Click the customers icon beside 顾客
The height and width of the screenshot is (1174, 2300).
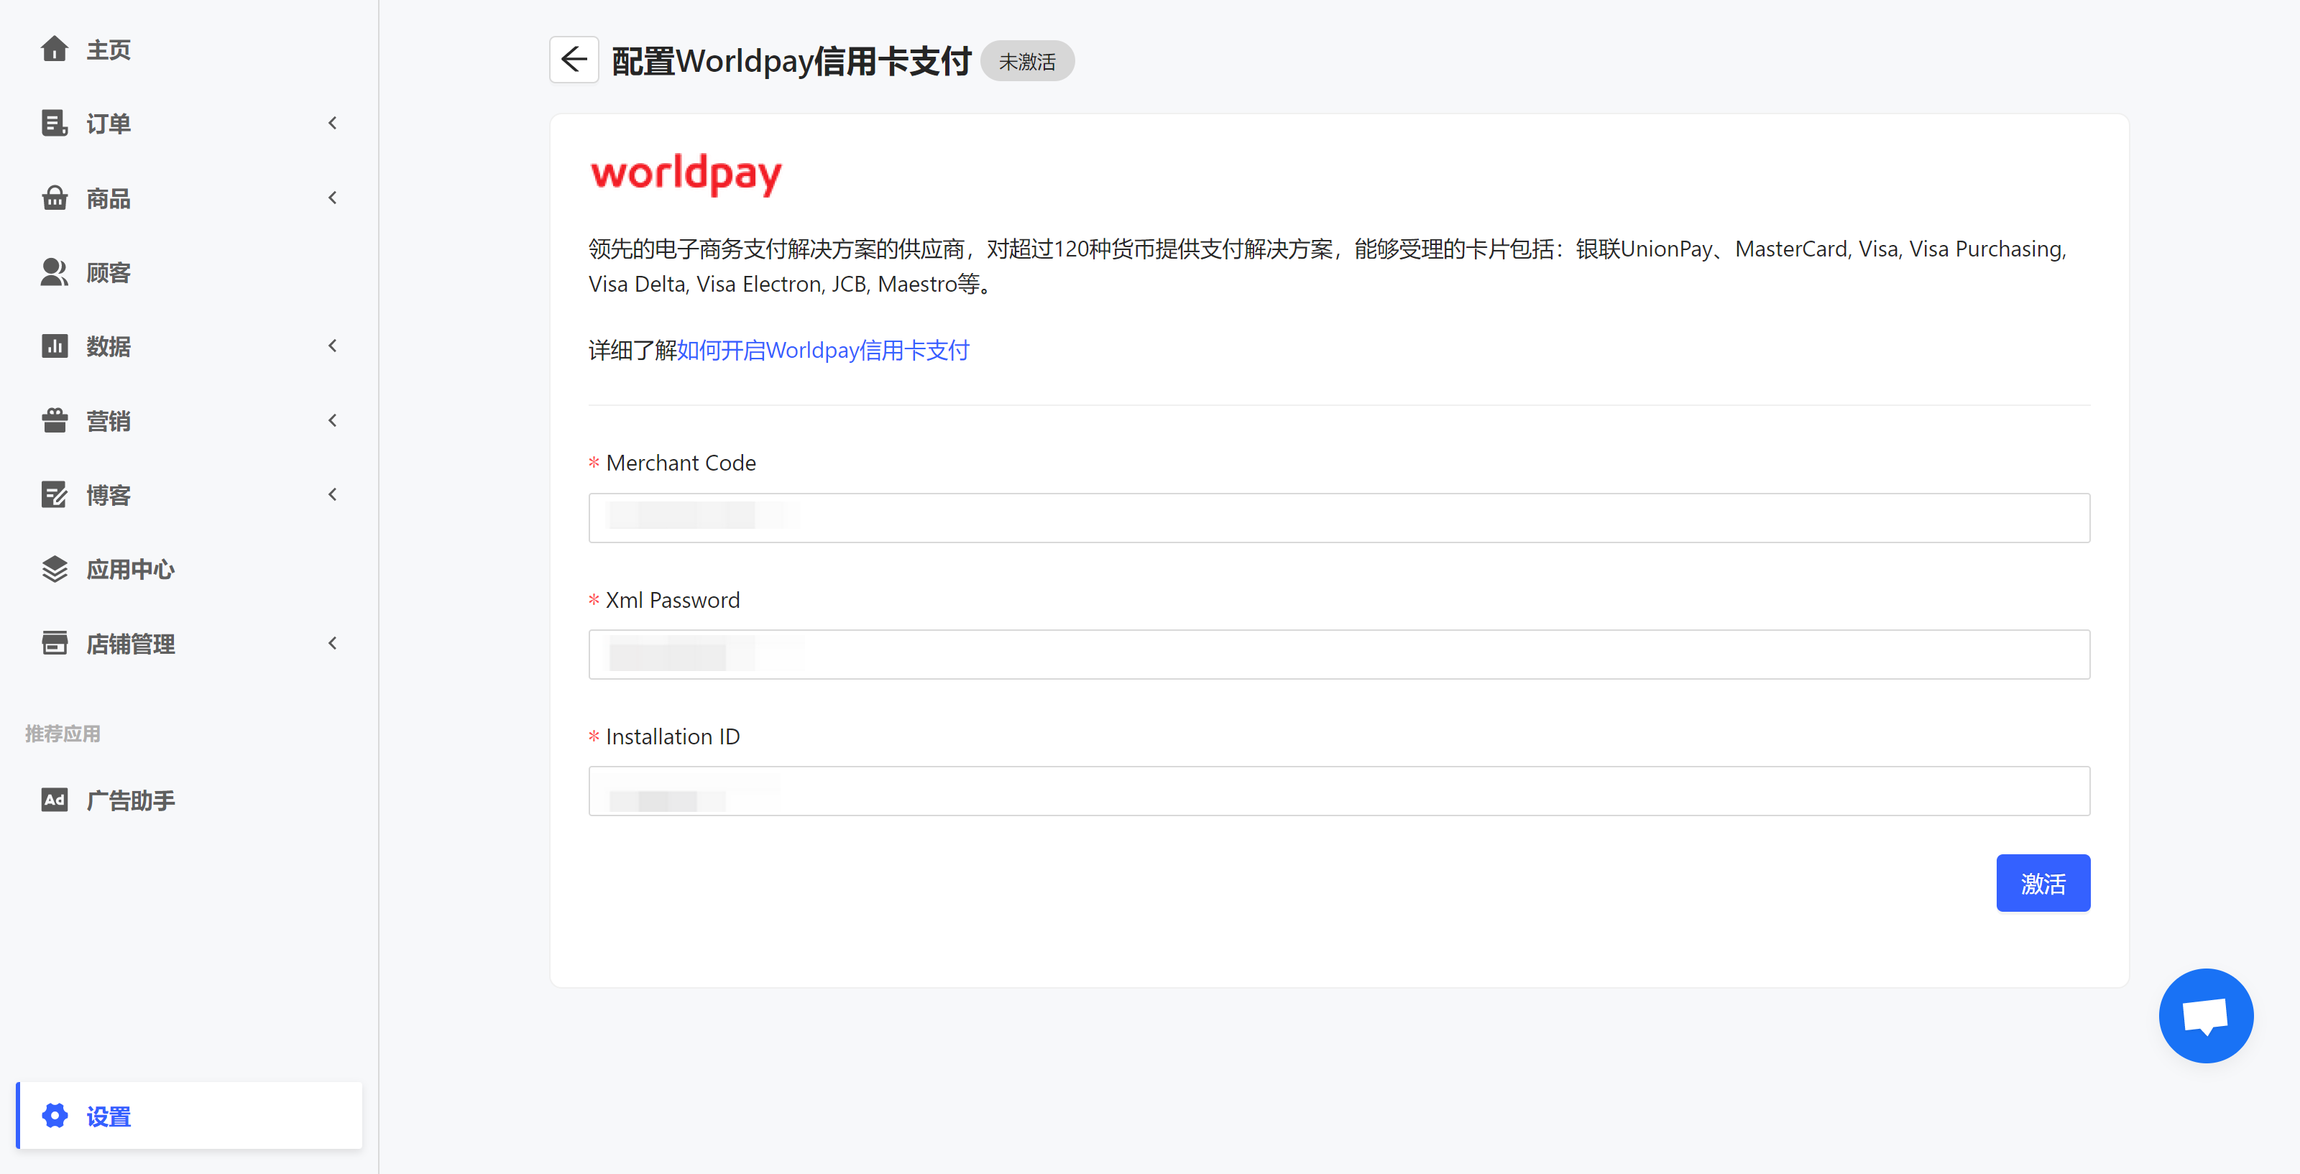coord(55,272)
